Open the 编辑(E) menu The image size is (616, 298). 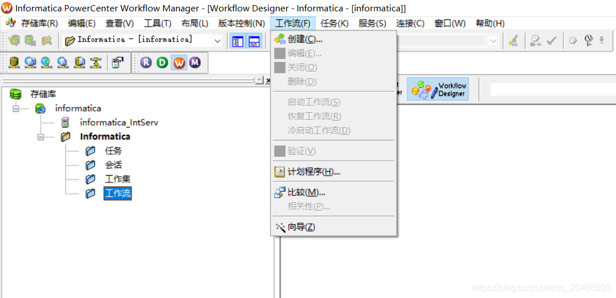pyautogui.click(x=82, y=23)
